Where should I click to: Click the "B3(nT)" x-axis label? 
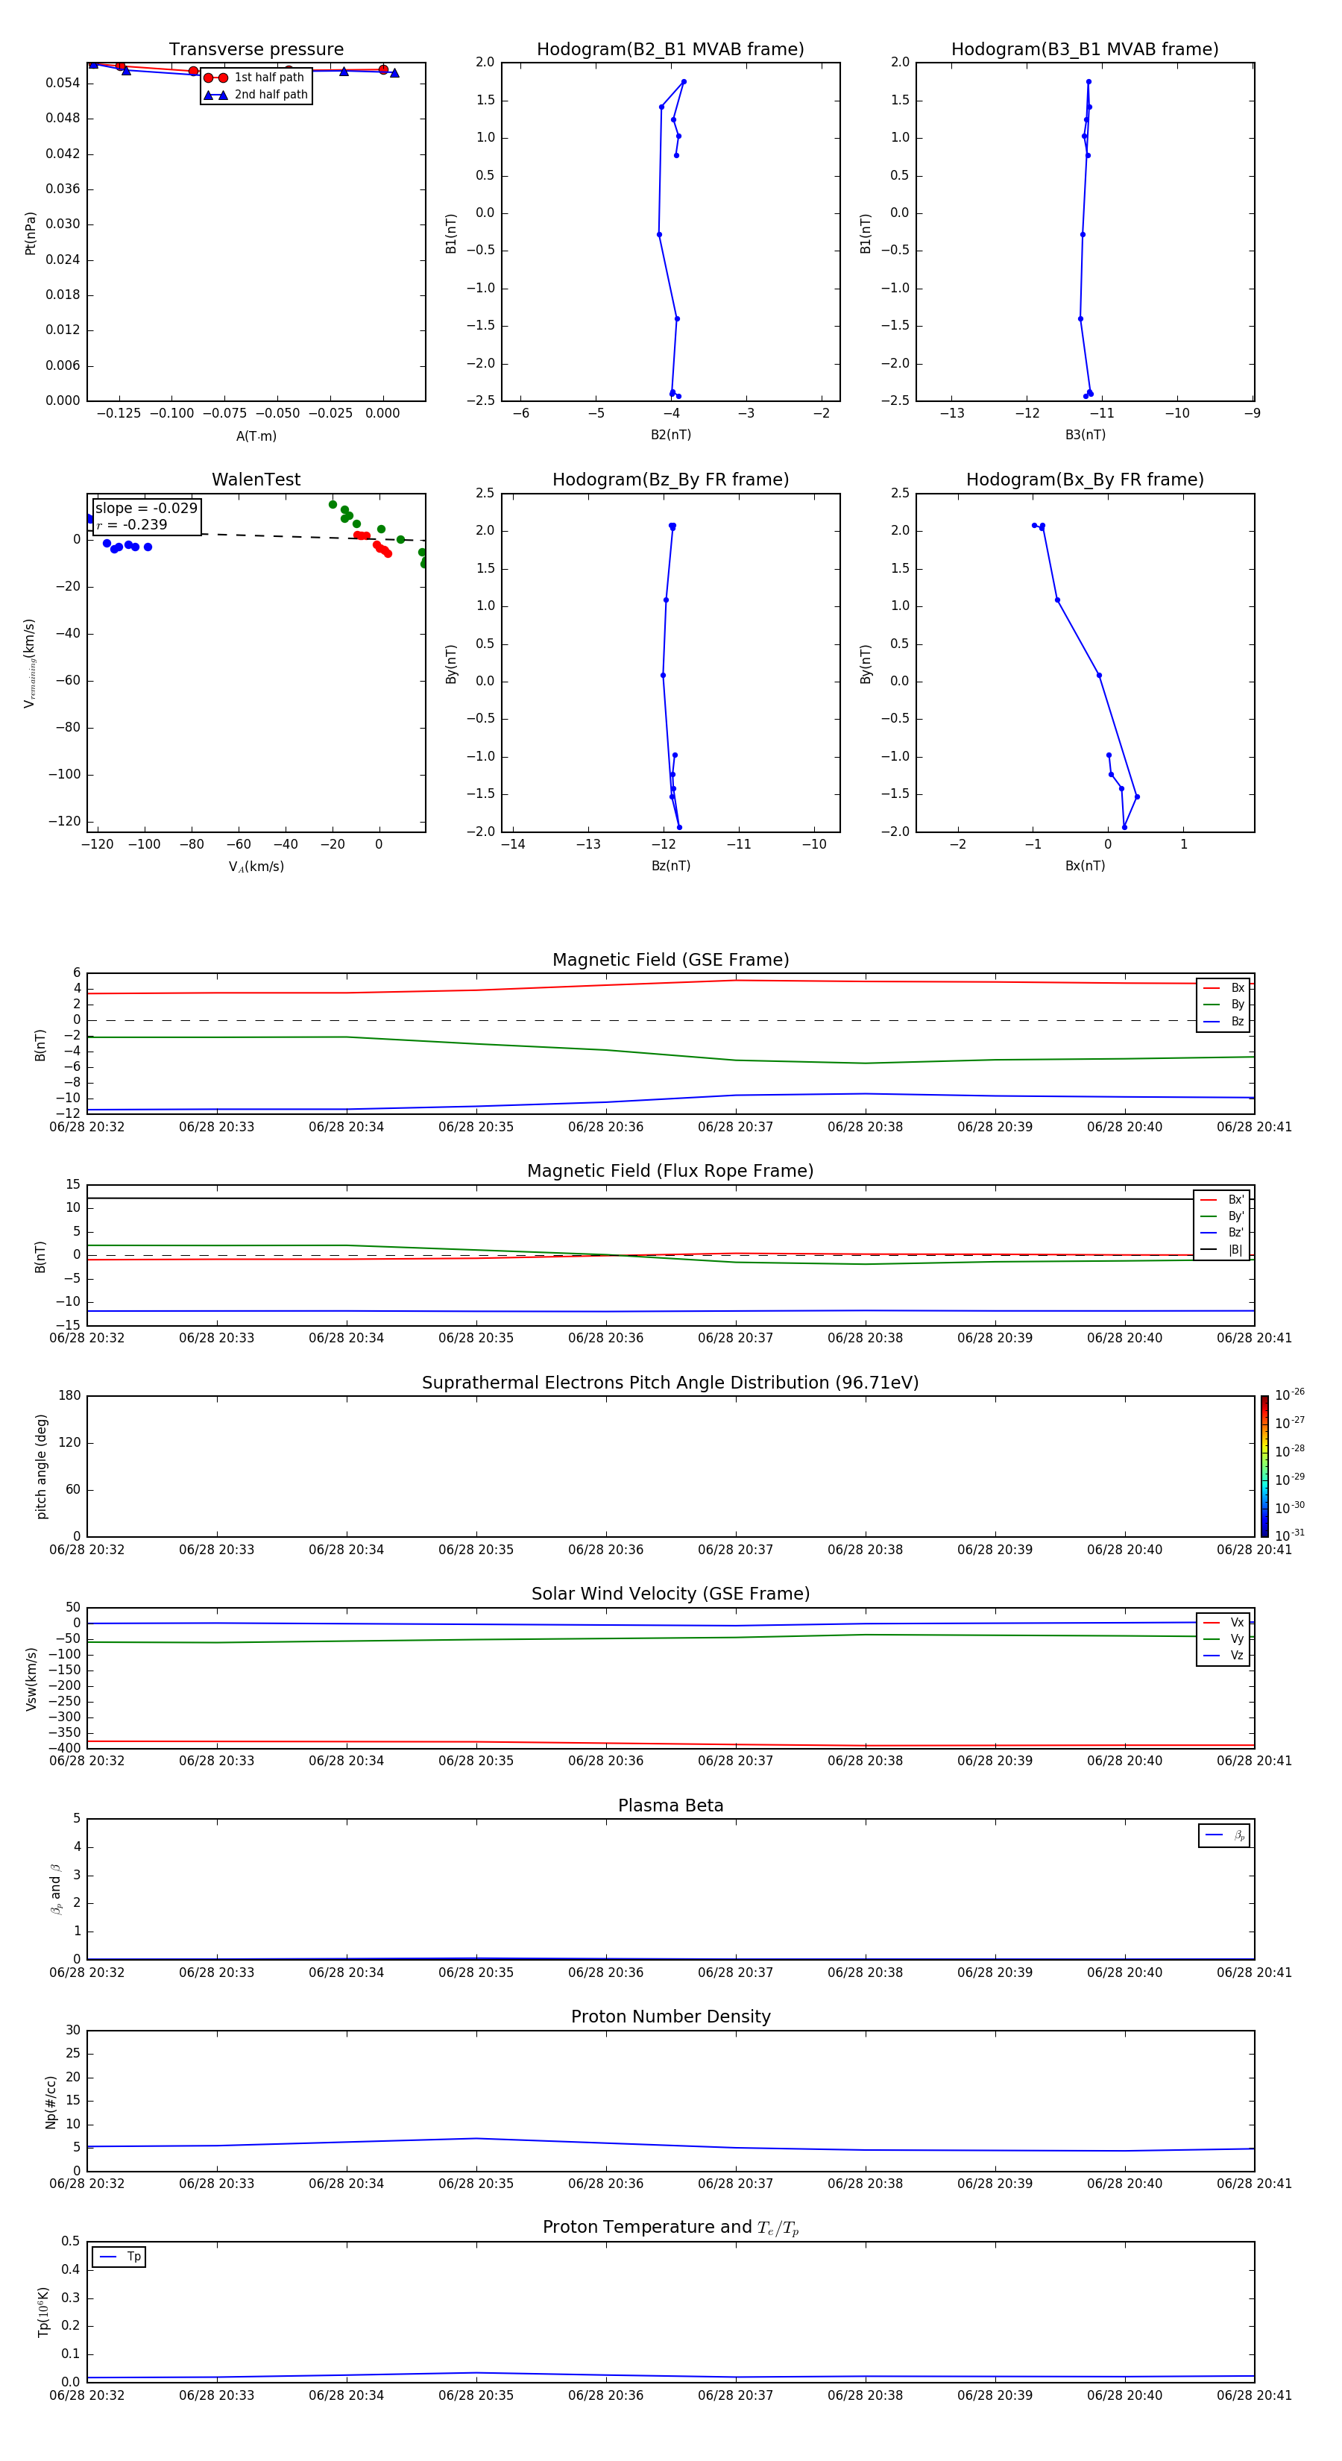click(1085, 435)
